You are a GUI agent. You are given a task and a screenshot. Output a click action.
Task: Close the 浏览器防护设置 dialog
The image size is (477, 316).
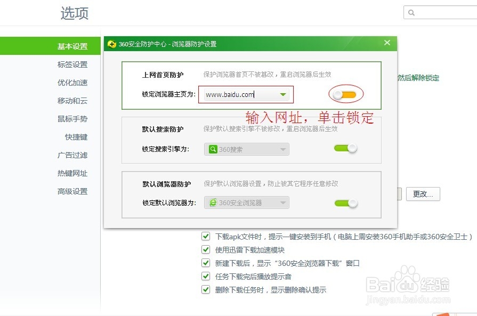click(x=387, y=43)
